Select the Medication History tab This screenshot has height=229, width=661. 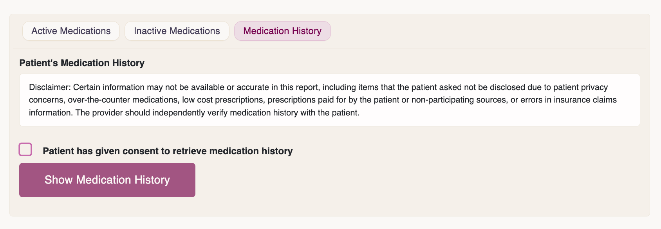pyautogui.click(x=282, y=31)
